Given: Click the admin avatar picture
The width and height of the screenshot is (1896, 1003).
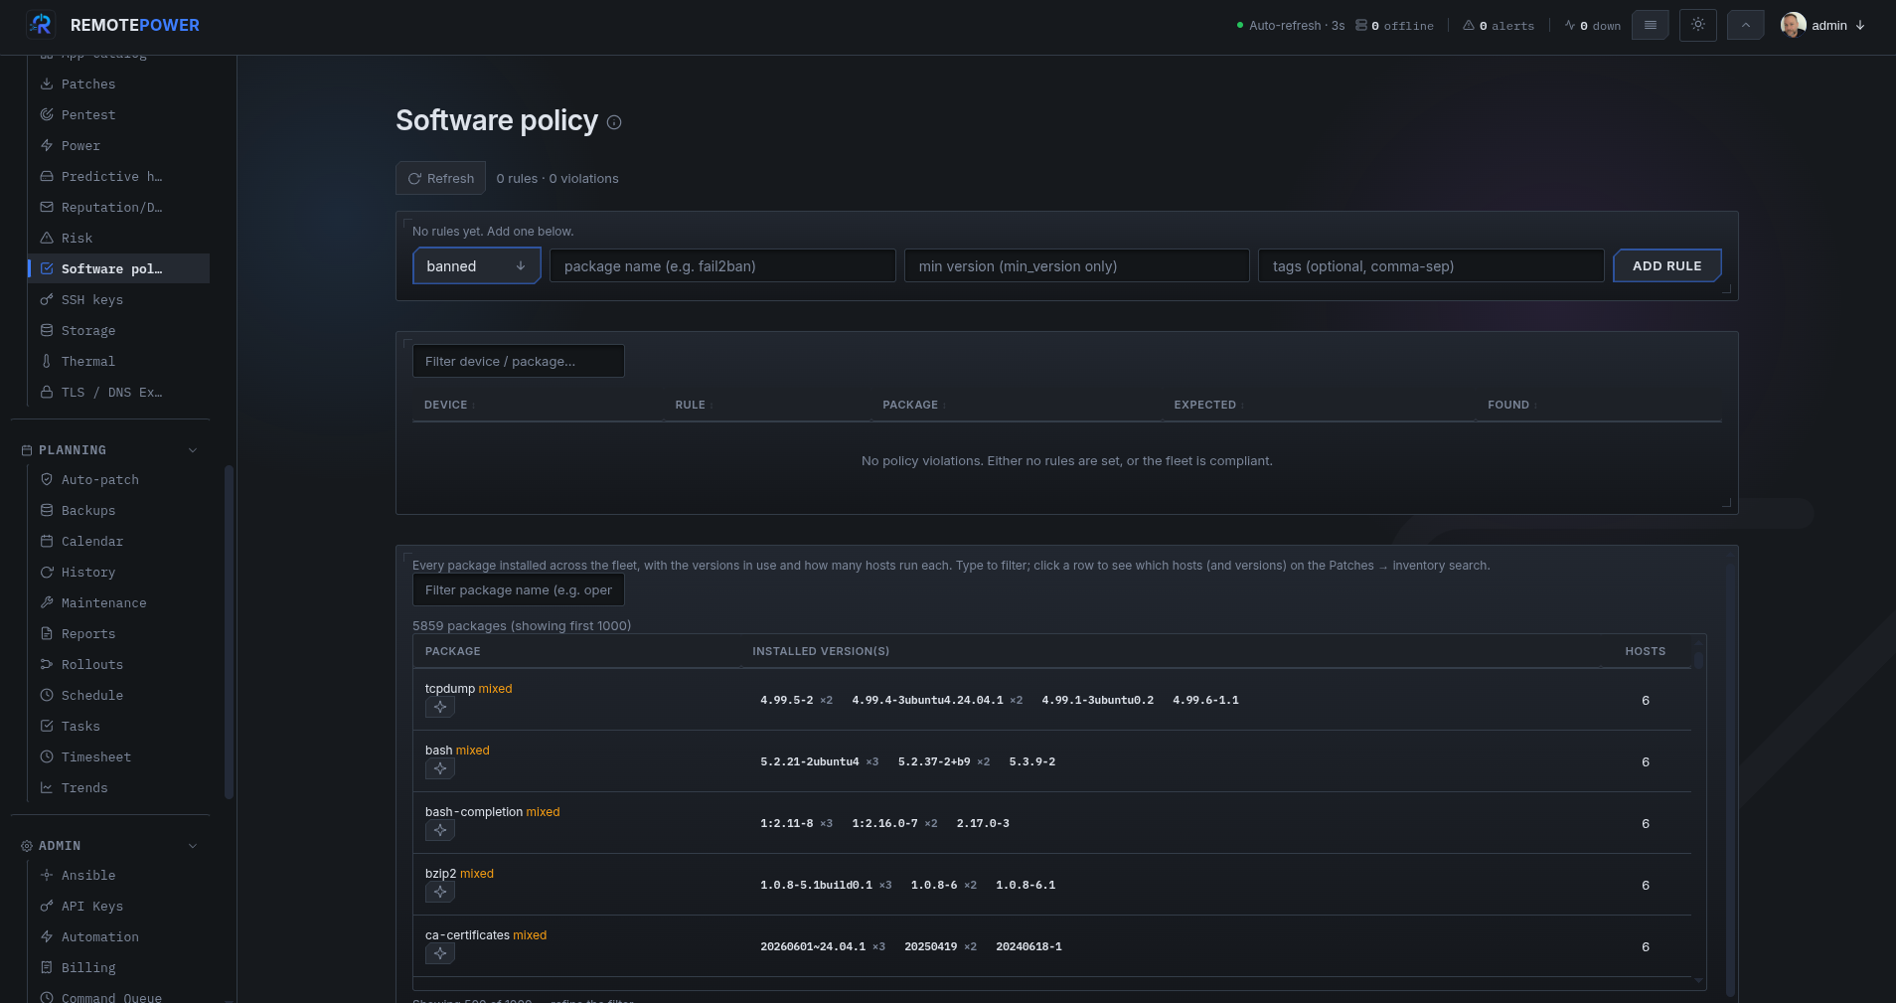Looking at the screenshot, I should point(1793,25).
